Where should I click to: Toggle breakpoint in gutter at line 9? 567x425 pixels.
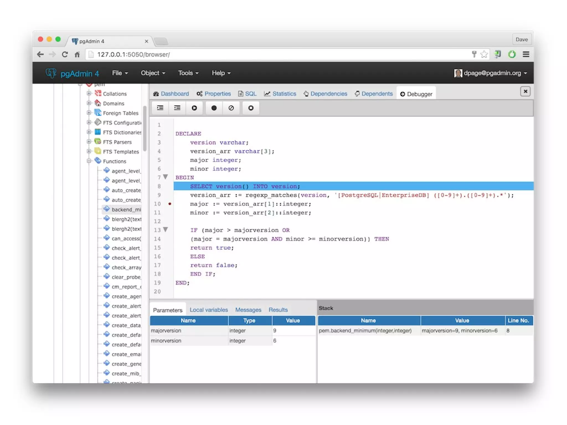coord(170,195)
